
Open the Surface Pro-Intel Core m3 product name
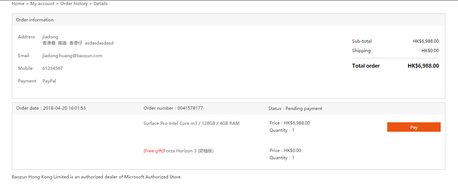(x=191, y=123)
